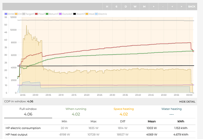Pan the graph left with the < button
Screen dimensions: 203x139
click(x=172, y=6)
